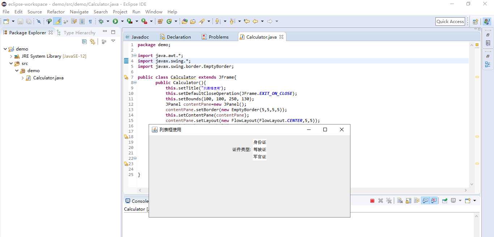Click the Debug bug icon

101,21
